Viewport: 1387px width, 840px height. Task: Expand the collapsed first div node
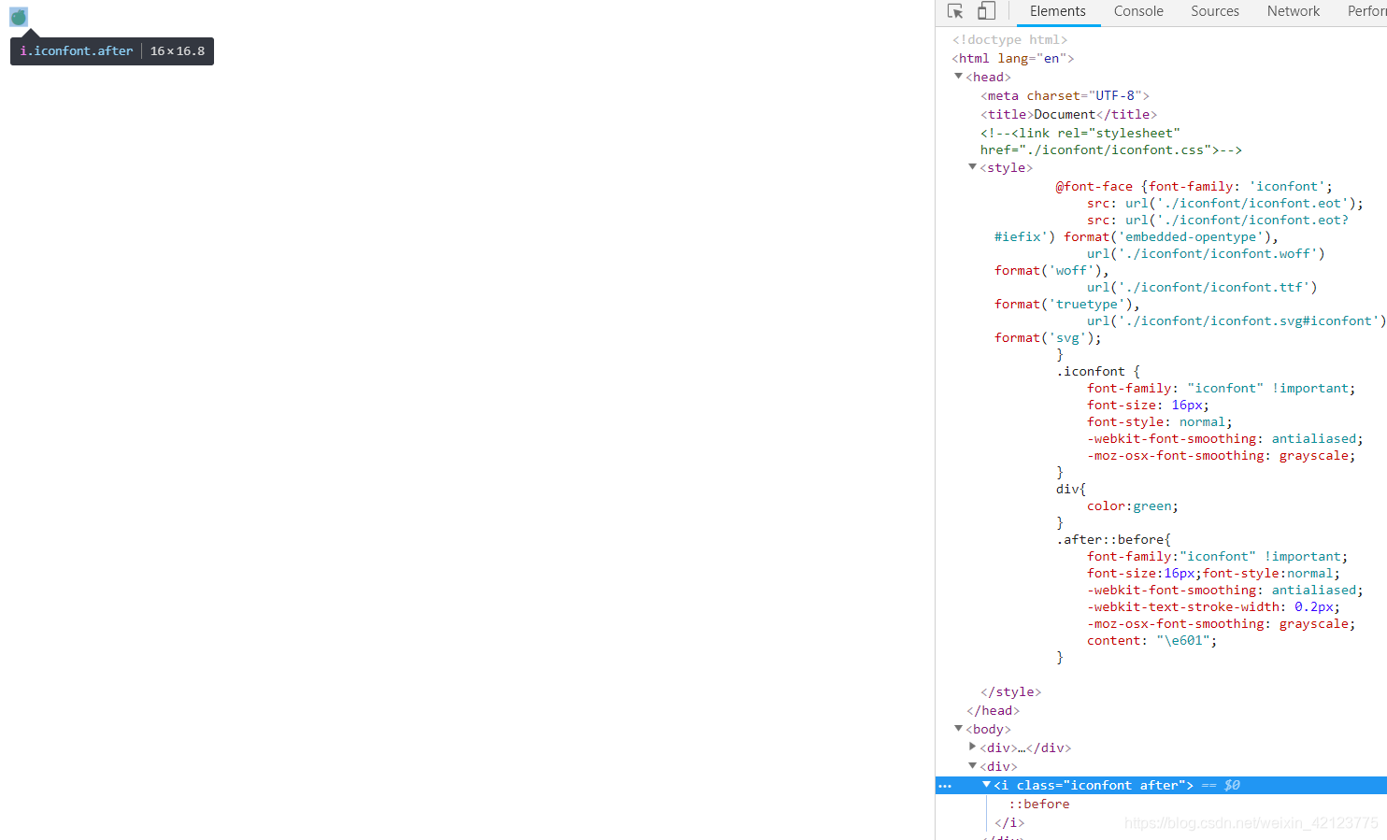[972, 747]
